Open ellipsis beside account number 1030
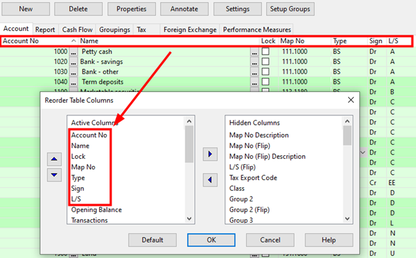This screenshot has height=258, width=416. [73, 72]
